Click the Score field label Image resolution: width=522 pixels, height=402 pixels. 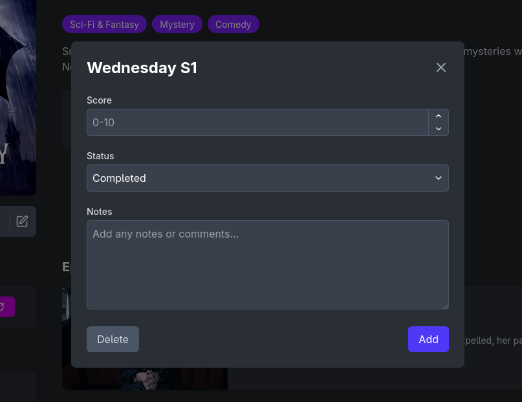tap(99, 100)
